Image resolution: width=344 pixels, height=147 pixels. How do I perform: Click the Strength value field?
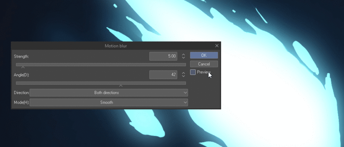point(163,56)
